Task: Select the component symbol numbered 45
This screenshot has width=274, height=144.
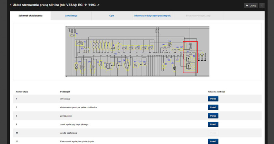Action: pos(174,68)
